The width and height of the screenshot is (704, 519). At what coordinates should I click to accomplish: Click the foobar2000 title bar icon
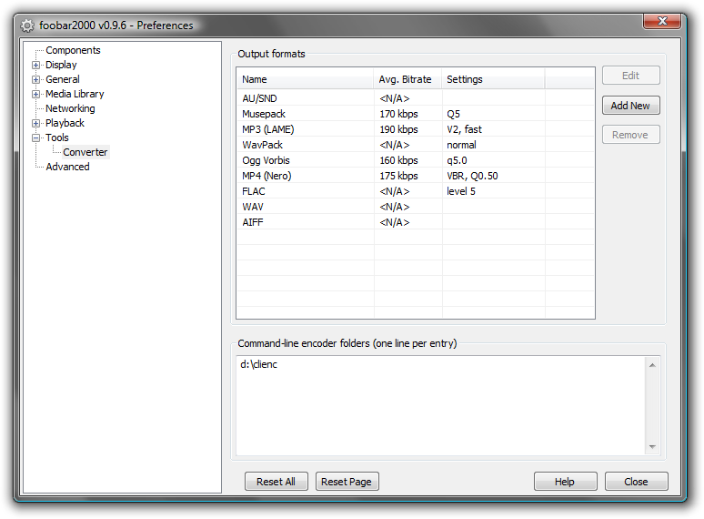point(27,25)
